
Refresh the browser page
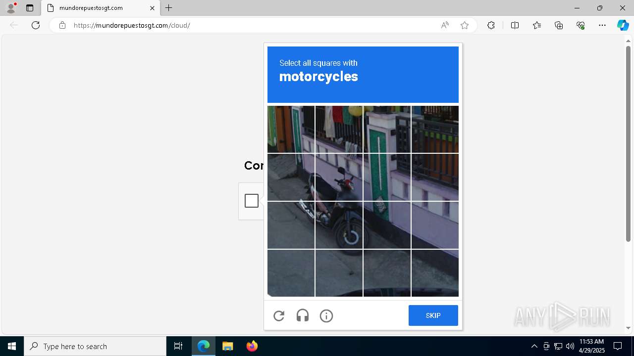coord(36,25)
